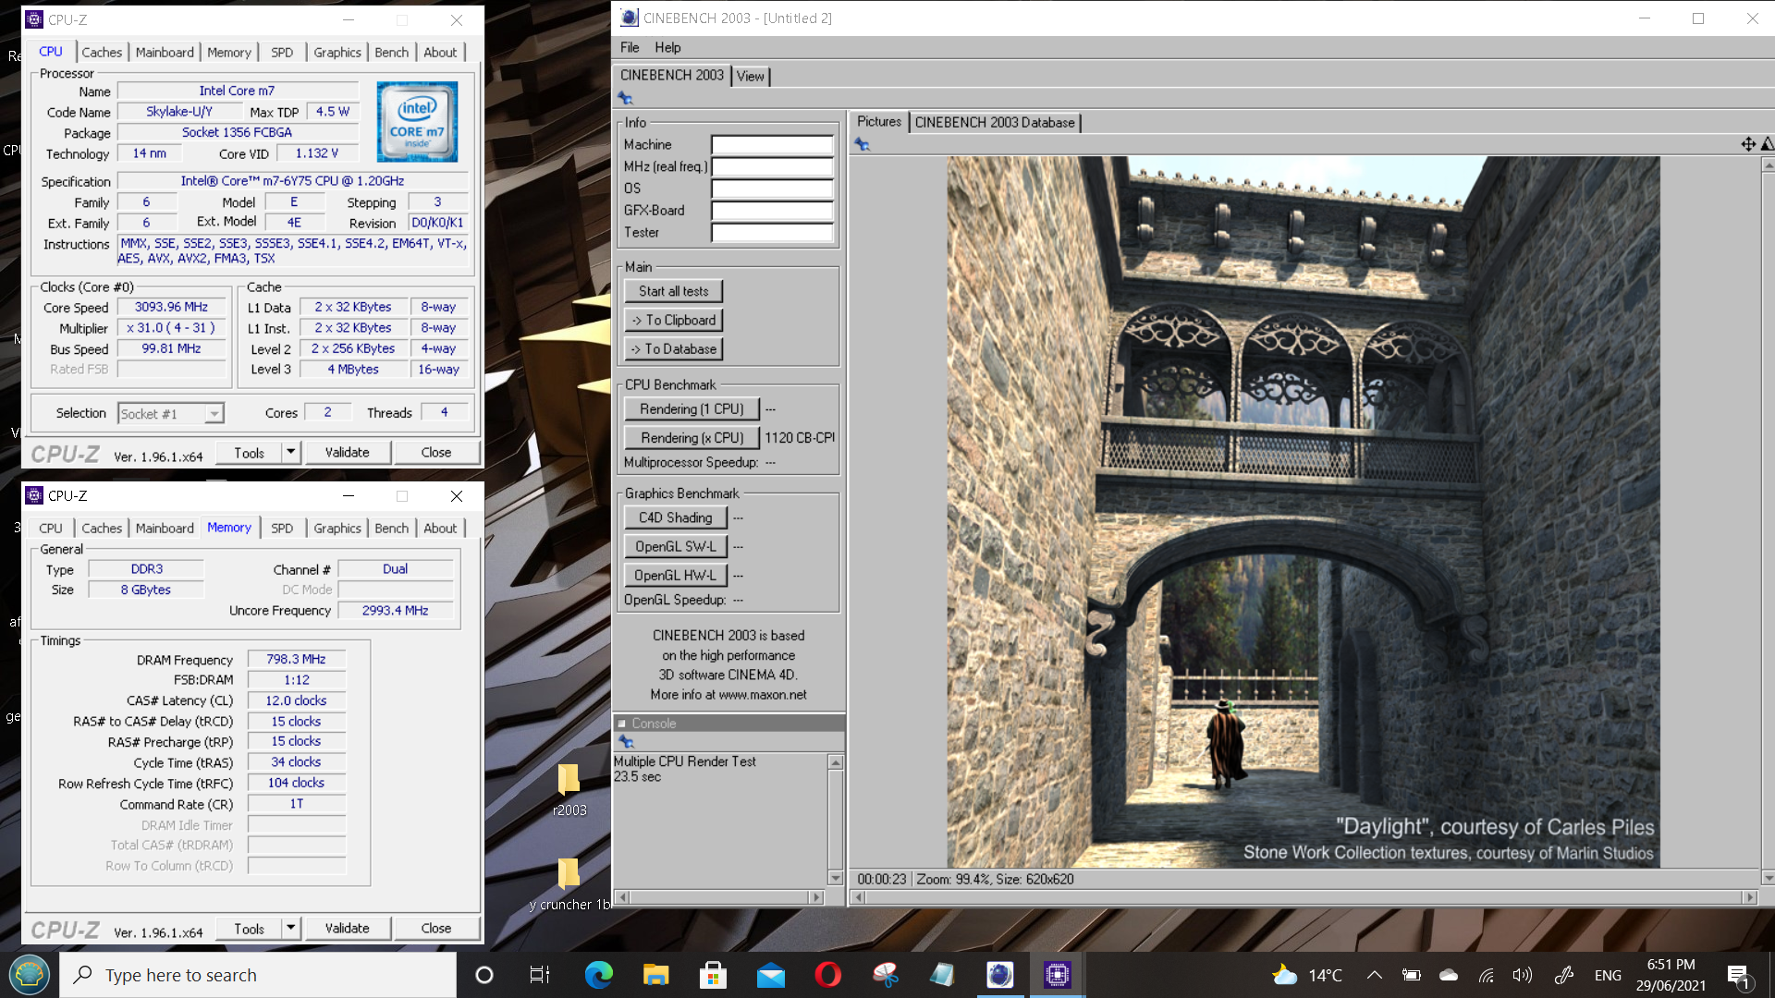Launch Microsoft Edge from the taskbar
Screen dimensions: 1775x998
pyautogui.click(x=598, y=975)
